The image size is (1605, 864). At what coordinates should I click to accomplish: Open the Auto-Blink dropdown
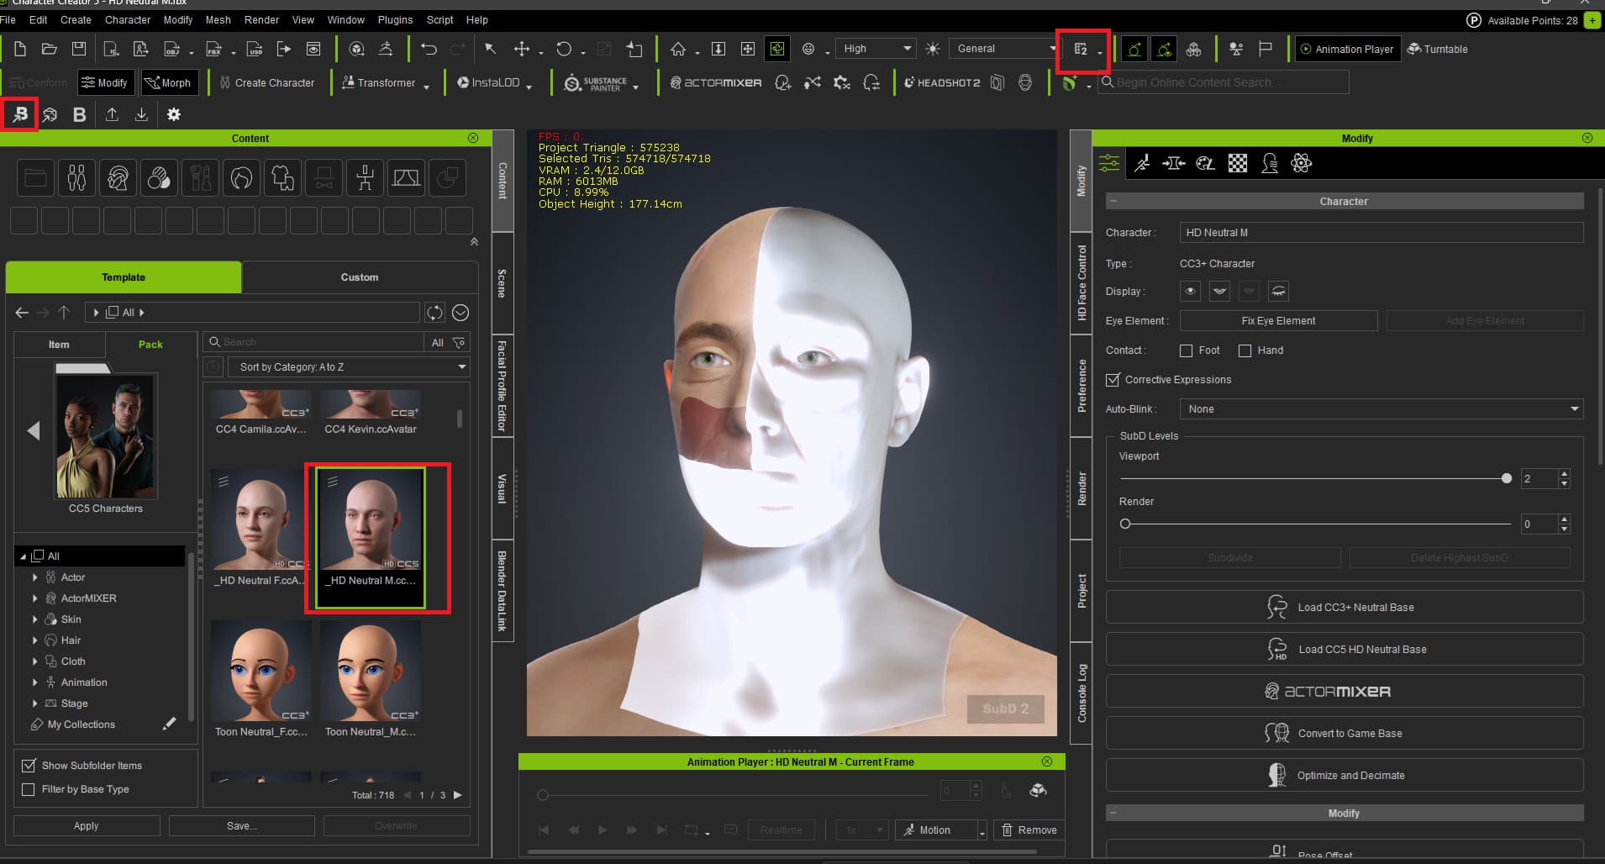point(1381,409)
